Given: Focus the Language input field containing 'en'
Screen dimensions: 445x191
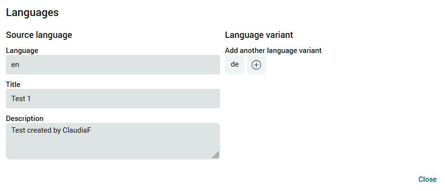Looking at the screenshot, I should point(113,65).
